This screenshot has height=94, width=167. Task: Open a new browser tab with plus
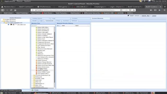tap(165, 7)
